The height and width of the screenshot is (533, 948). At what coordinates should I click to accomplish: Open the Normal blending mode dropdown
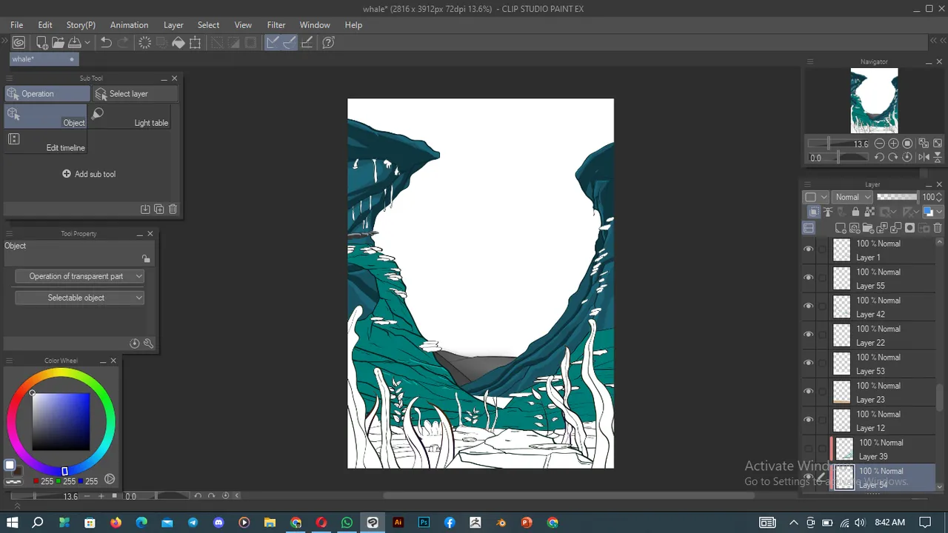(x=852, y=197)
